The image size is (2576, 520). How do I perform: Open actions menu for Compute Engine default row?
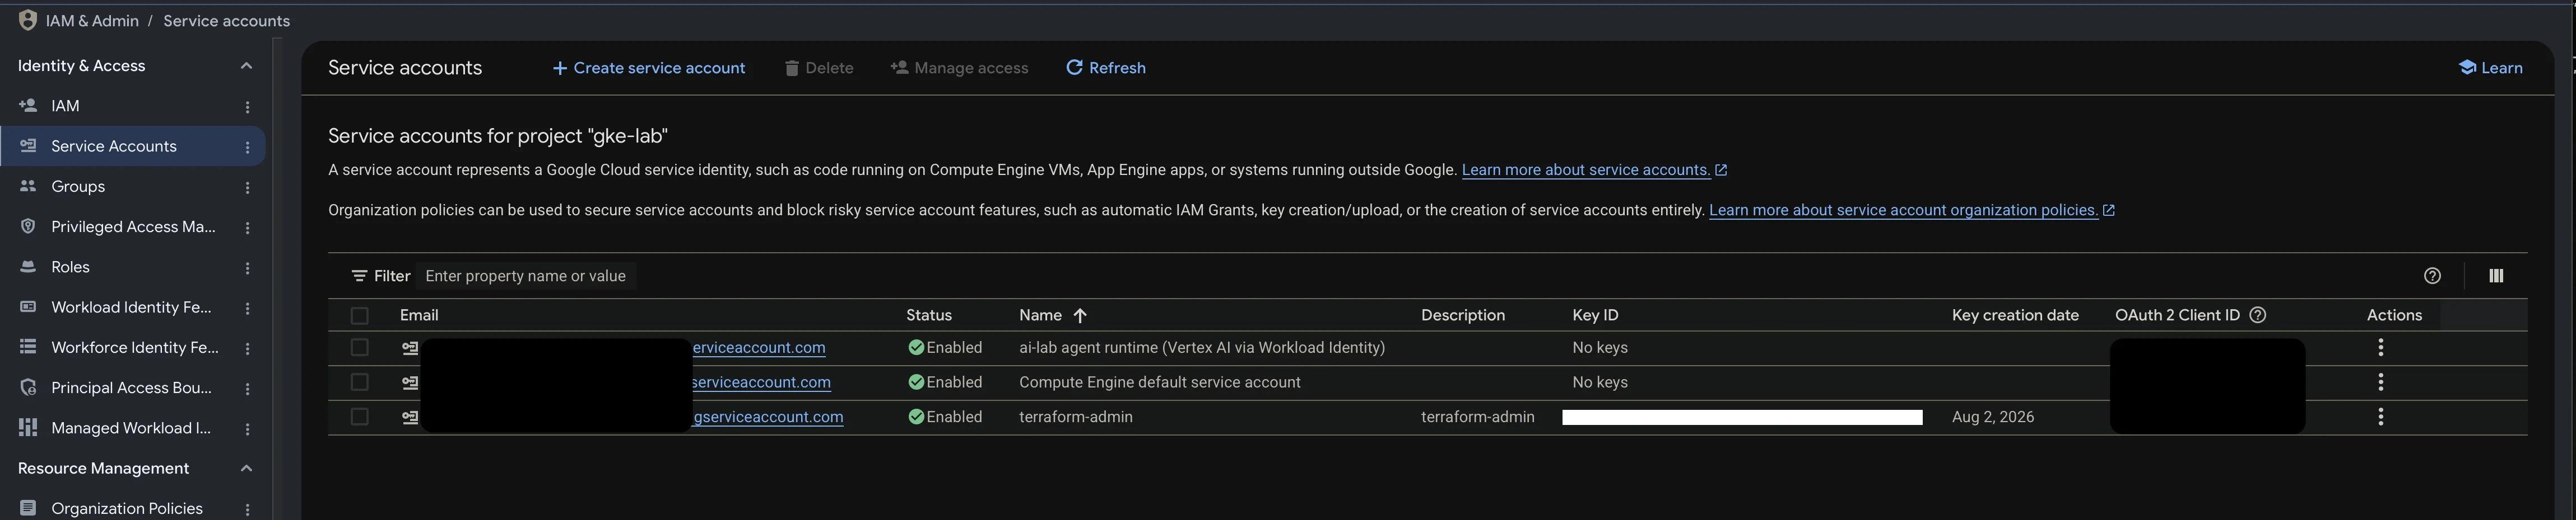pos(2381,381)
